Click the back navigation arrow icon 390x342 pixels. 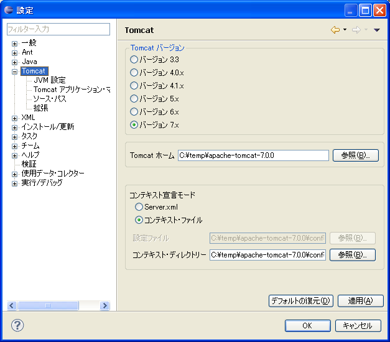[335, 30]
